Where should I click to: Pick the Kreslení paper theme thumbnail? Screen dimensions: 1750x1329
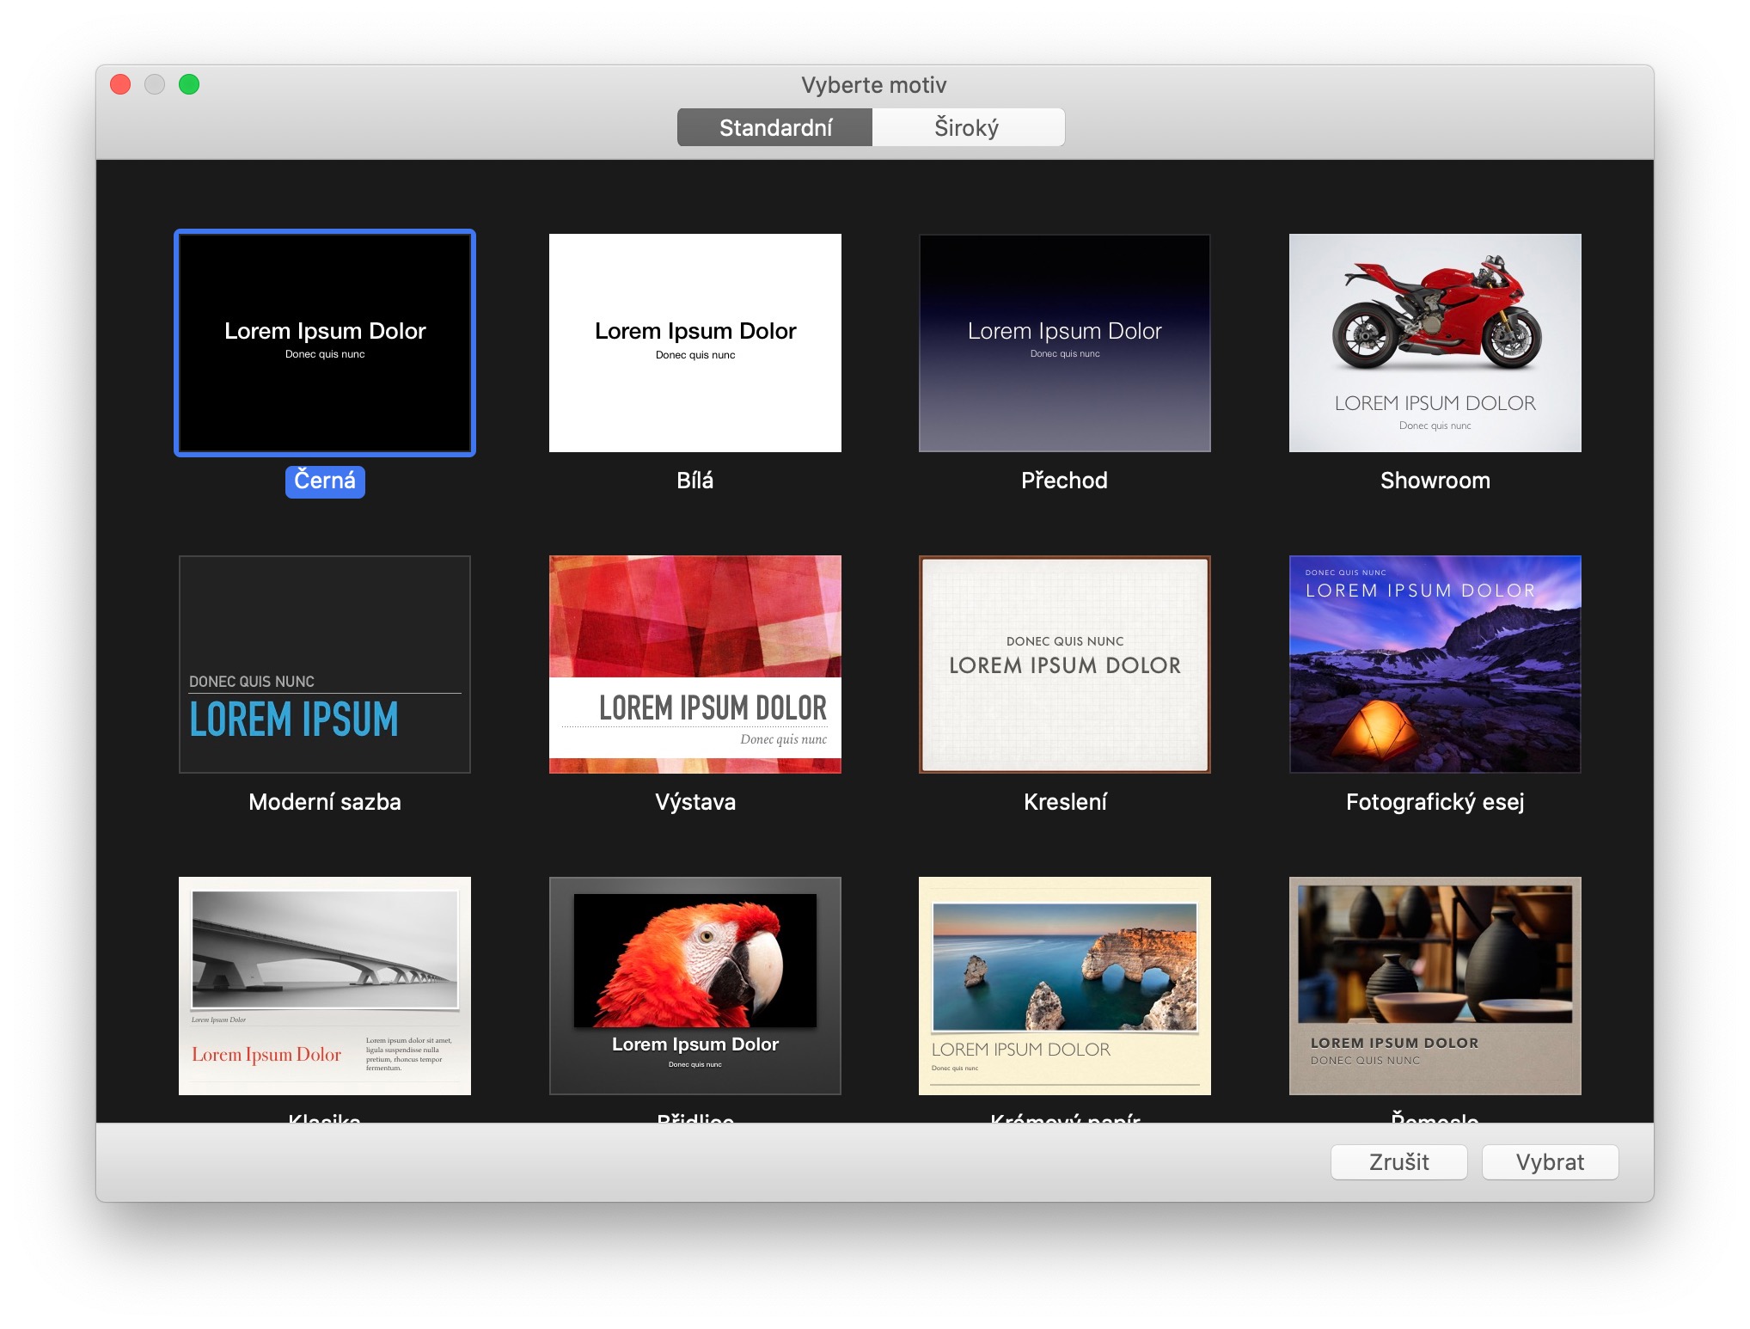coord(1064,664)
